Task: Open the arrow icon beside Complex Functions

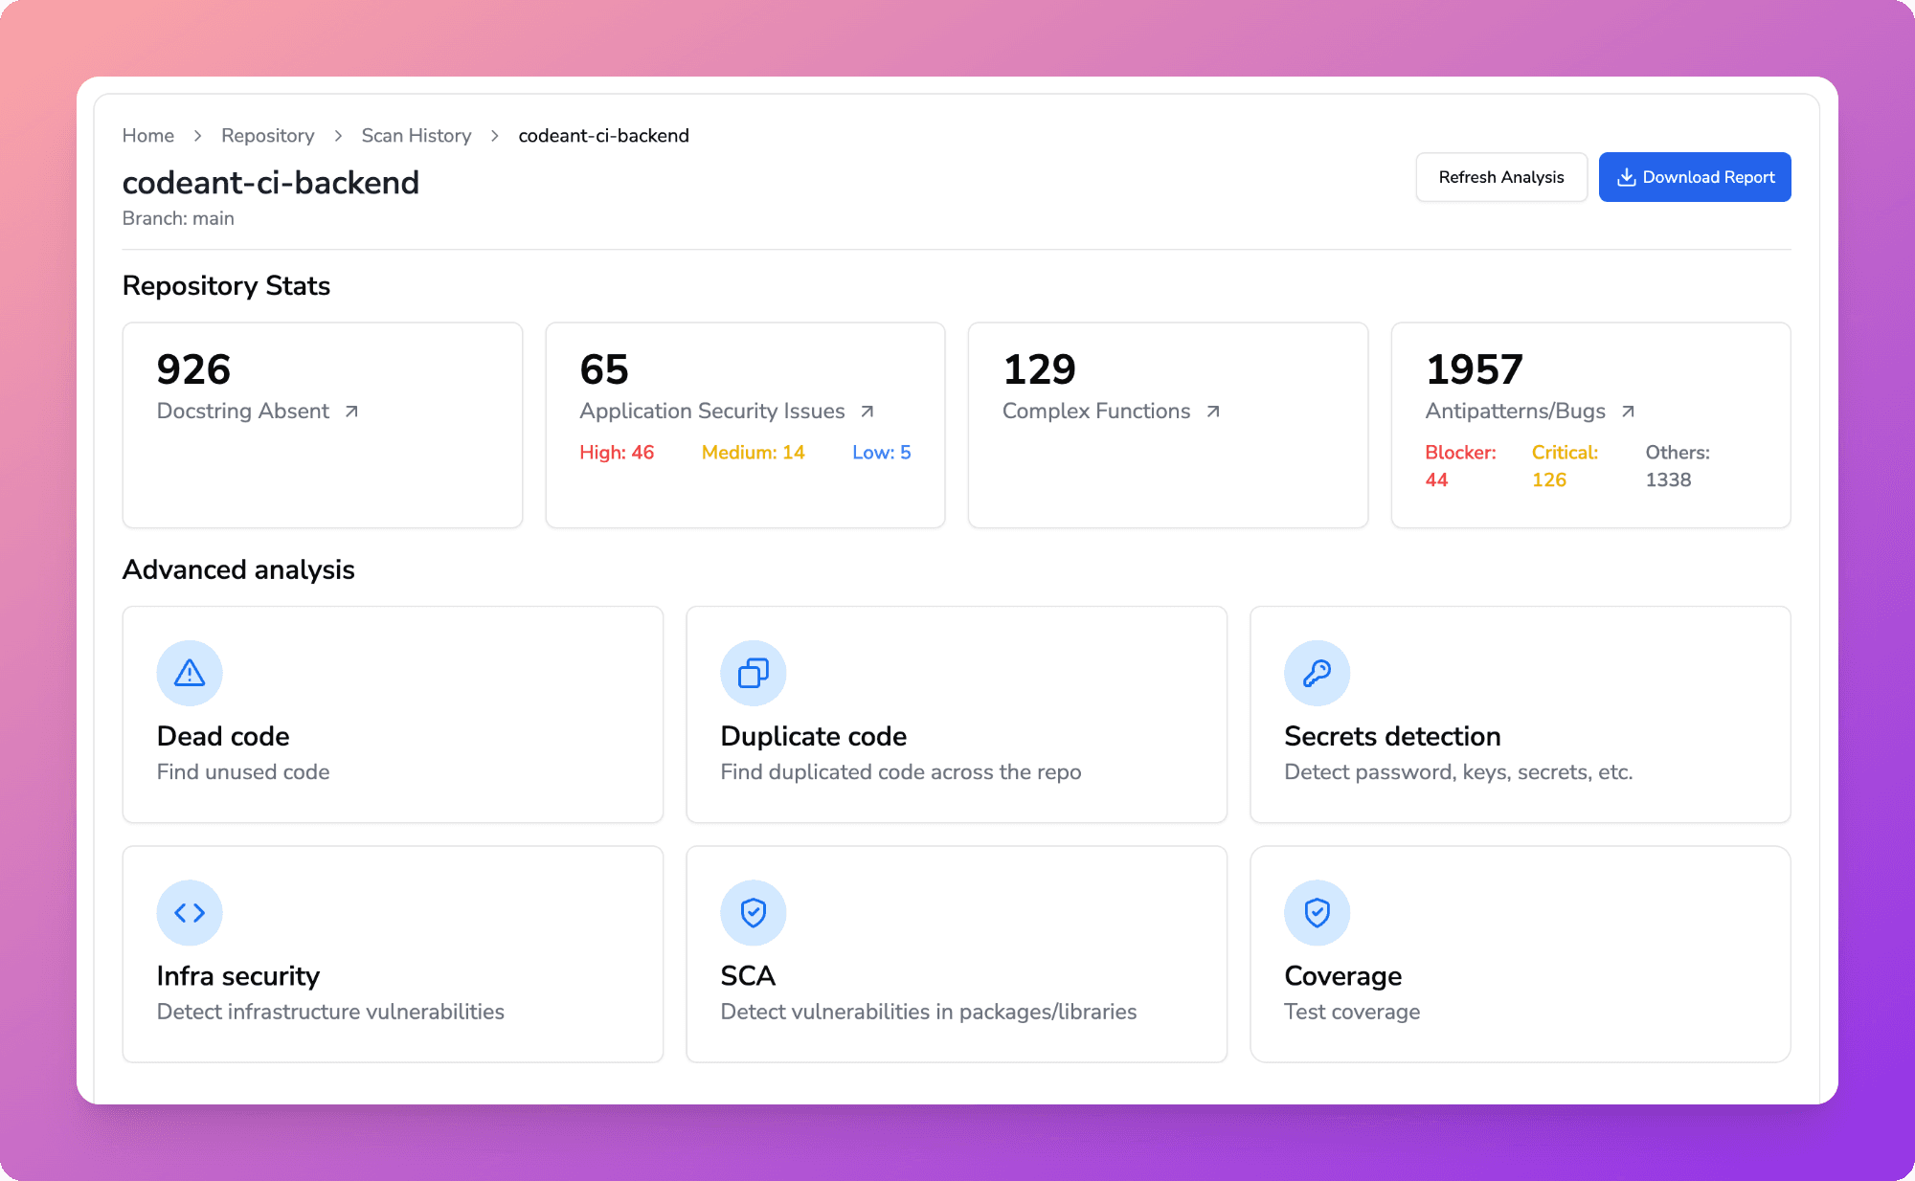Action: coord(1213,412)
